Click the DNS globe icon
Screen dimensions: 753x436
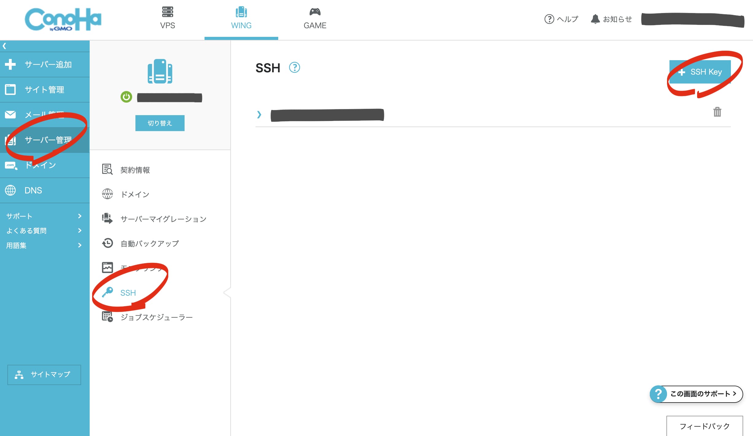coord(10,190)
